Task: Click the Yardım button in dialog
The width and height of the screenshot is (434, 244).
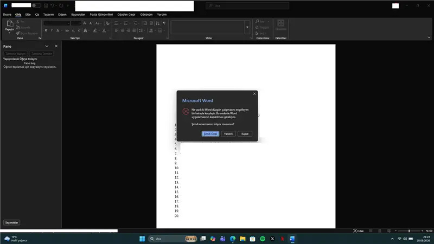Action: point(228,133)
